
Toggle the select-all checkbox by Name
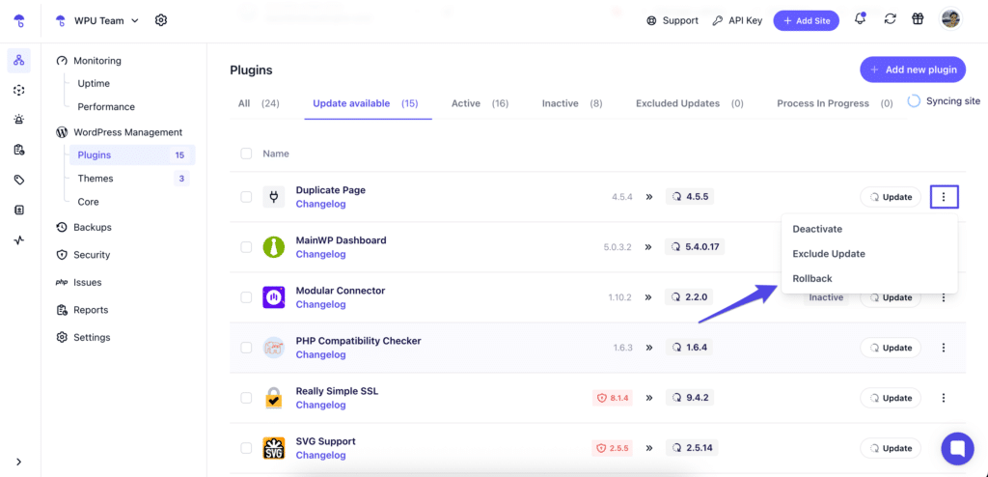tap(246, 154)
